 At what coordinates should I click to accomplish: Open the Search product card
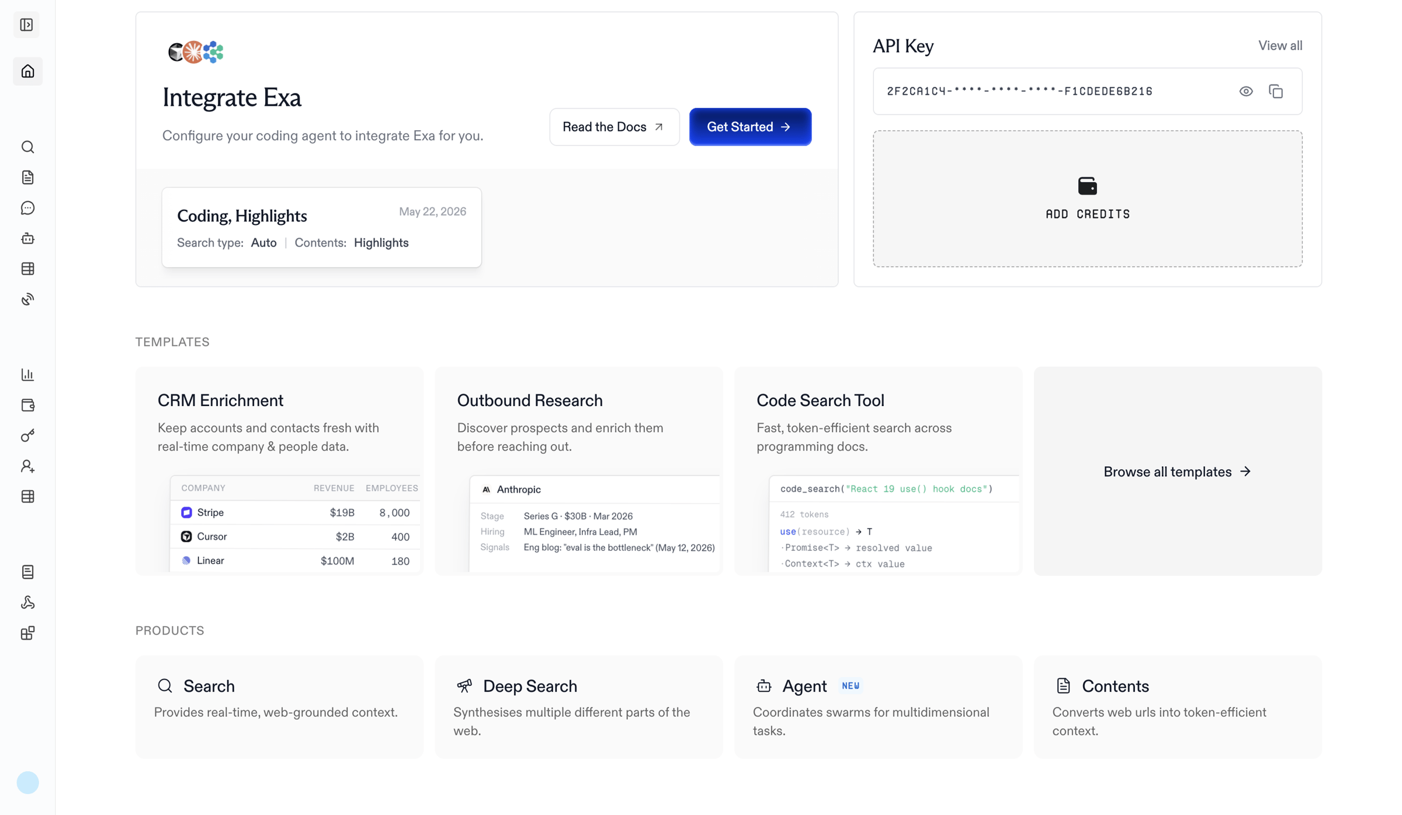tap(279, 707)
